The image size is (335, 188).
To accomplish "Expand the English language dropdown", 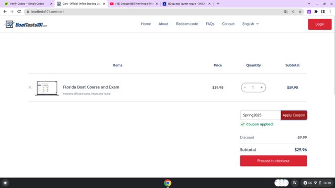I will click(x=250, y=24).
